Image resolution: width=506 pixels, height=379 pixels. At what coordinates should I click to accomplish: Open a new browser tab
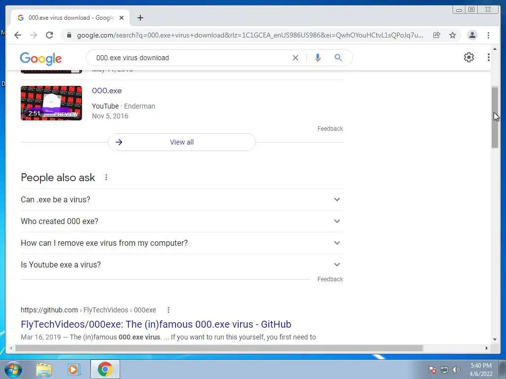click(140, 18)
